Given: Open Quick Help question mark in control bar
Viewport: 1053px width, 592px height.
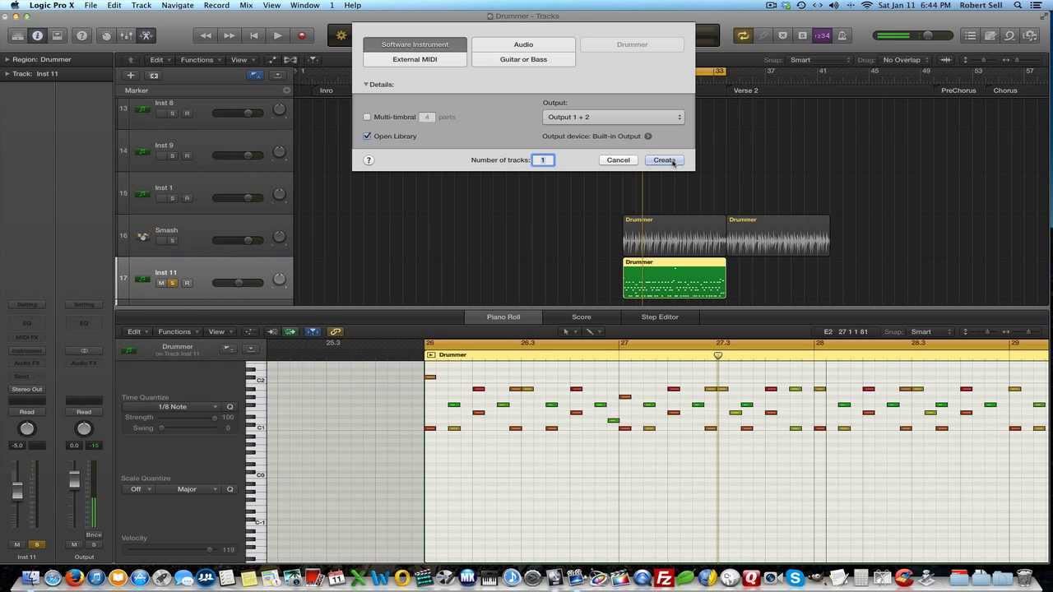Looking at the screenshot, I should [x=81, y=35].
